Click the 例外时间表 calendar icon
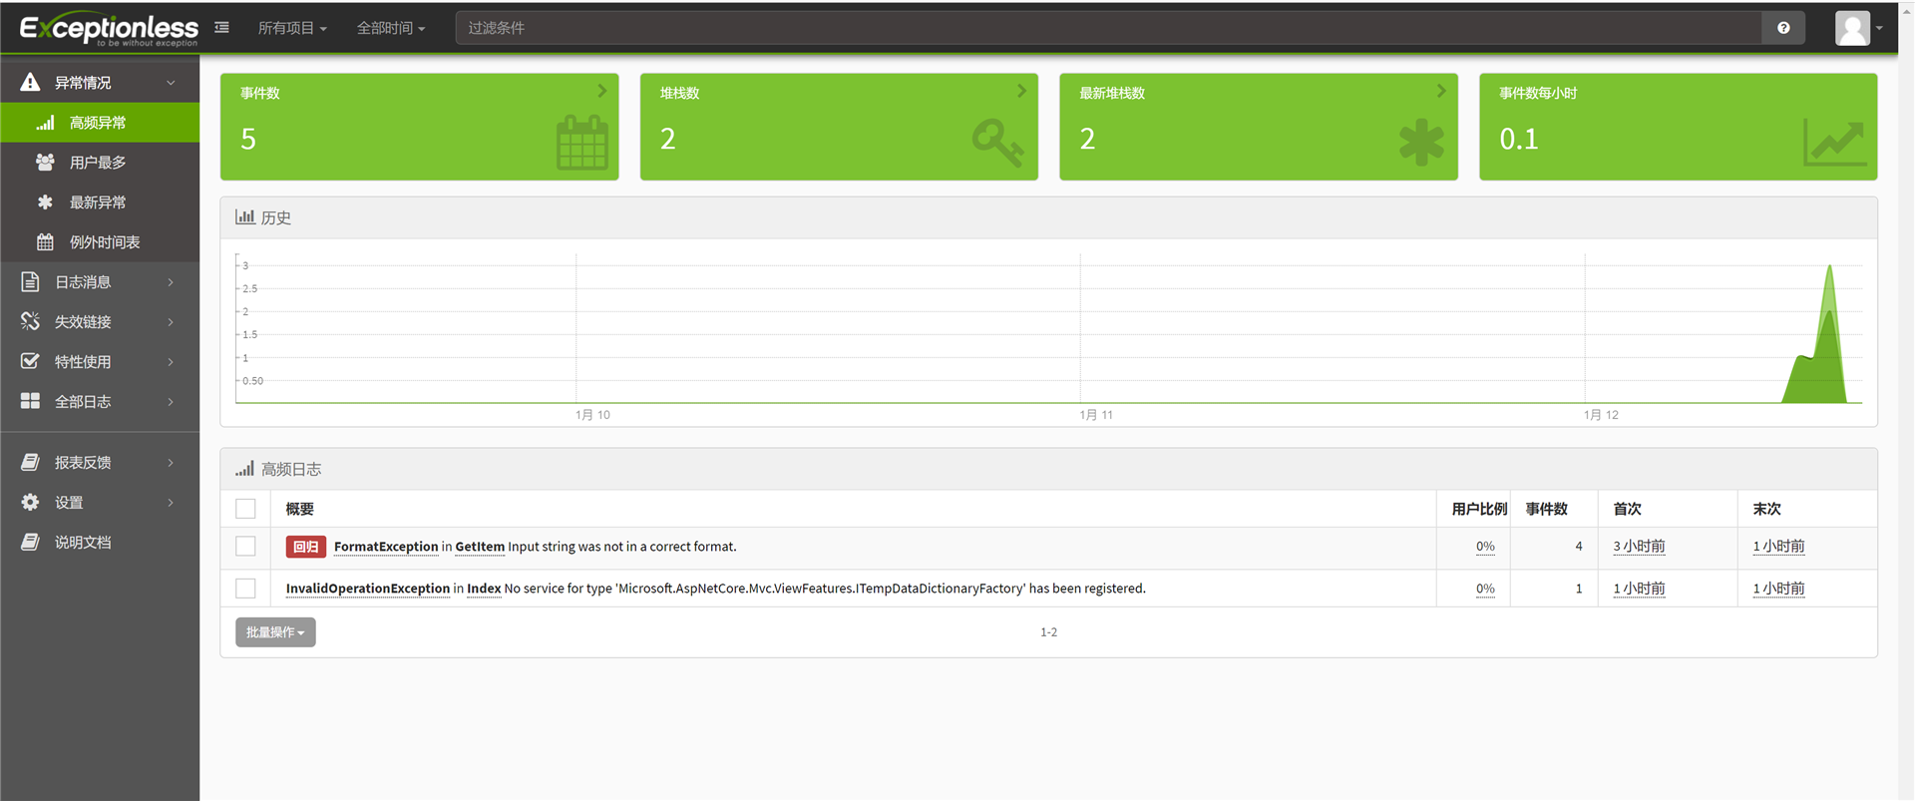The width and height of the screenshot is (1915, 801). (x=45, y=241)
